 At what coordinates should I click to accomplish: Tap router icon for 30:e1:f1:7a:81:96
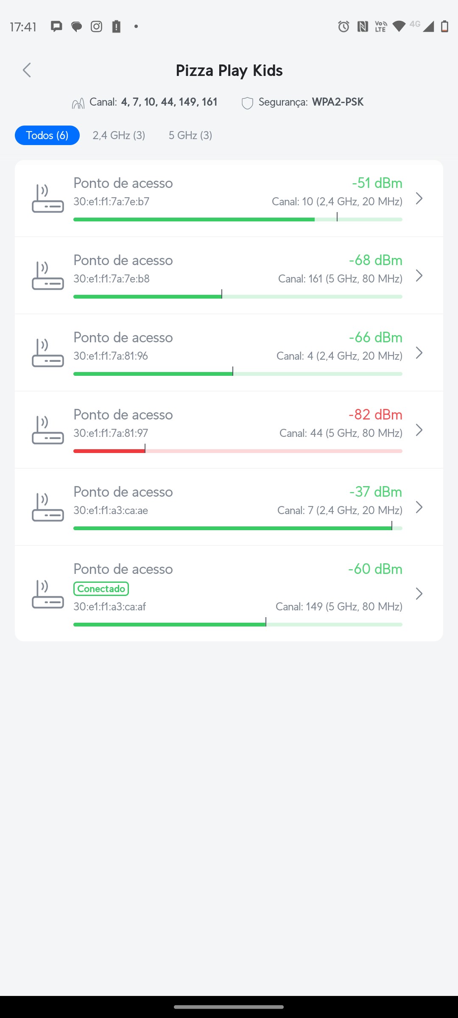[48, 353]
